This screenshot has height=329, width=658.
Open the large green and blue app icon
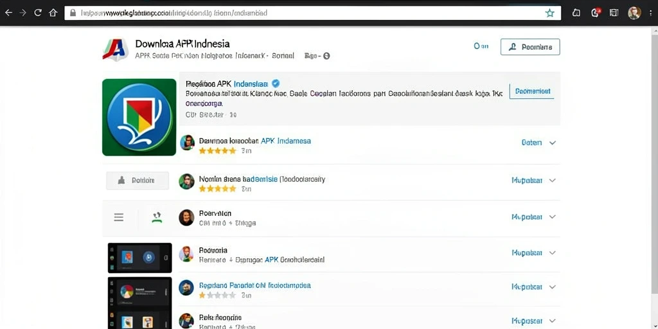click(139, 117)
